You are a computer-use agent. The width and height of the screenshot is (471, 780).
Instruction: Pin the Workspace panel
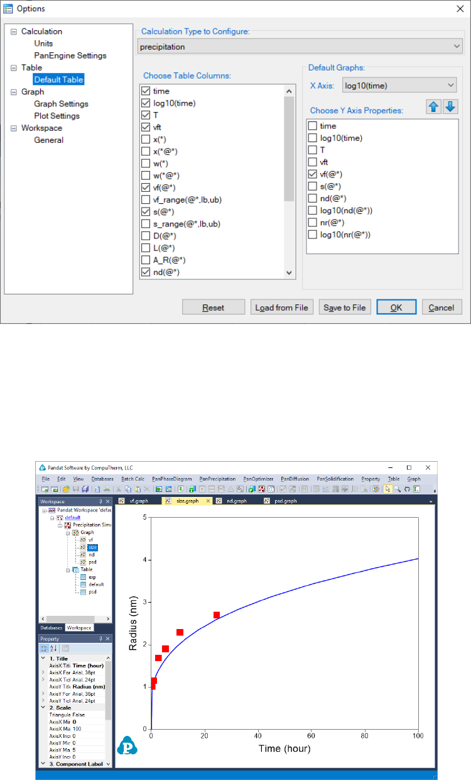click(100, 501)
